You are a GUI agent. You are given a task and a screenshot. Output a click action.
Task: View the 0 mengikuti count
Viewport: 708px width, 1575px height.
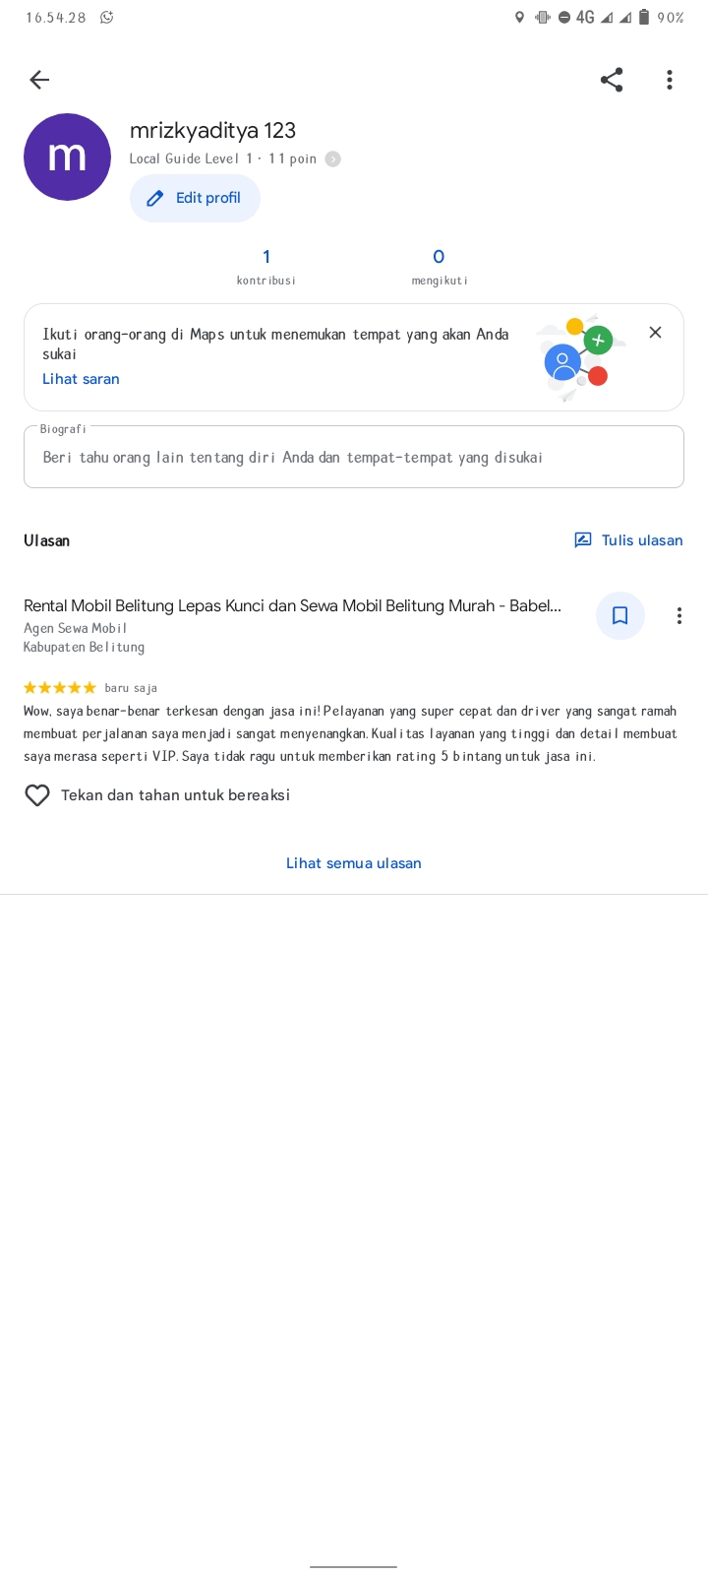point(439,266)
